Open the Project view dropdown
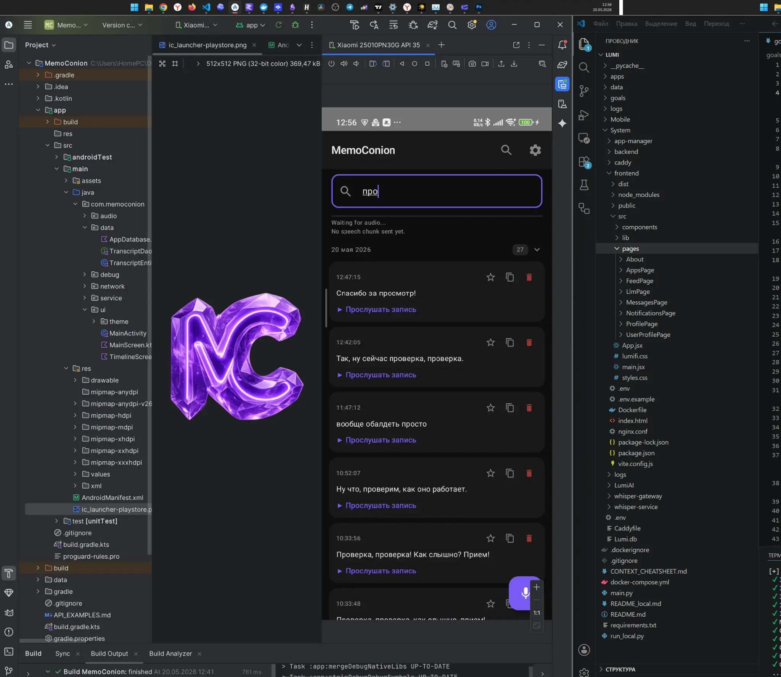The height and width of the screenshot is (677, 781). [40, 45]
